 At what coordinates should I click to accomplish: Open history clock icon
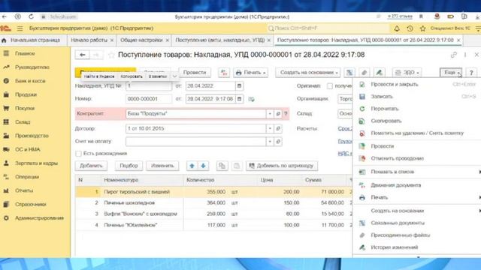pyautogui.click(x=410, y=28)
